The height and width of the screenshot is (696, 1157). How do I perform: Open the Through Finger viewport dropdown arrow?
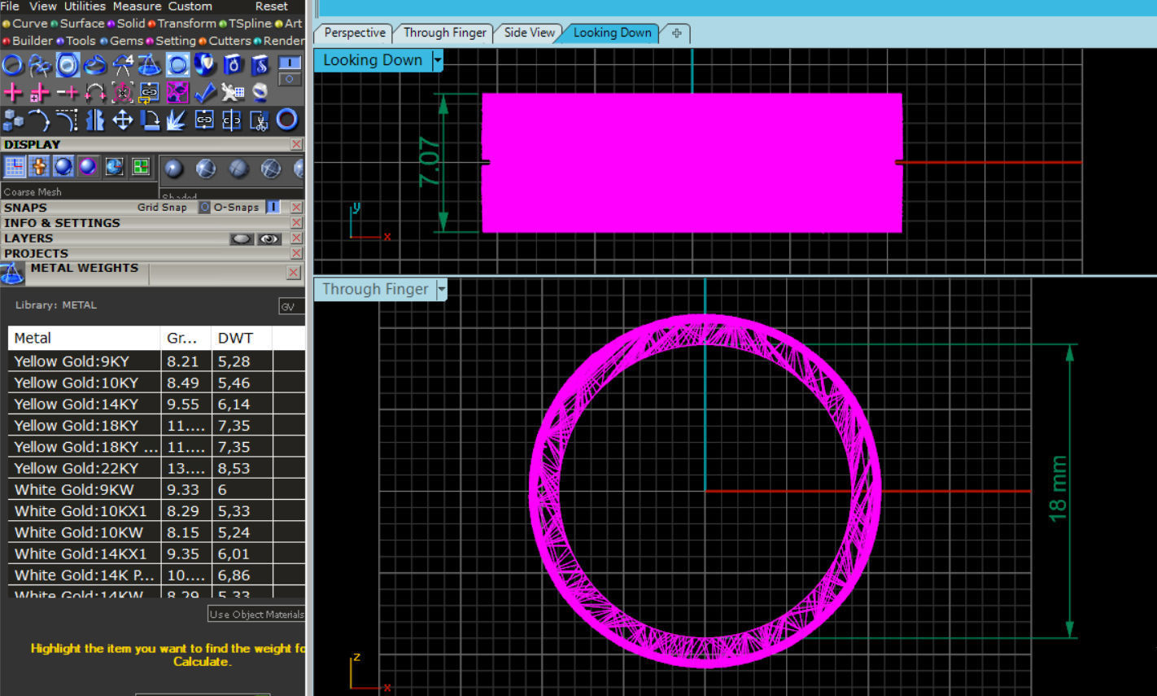click(x=442, y=289)
